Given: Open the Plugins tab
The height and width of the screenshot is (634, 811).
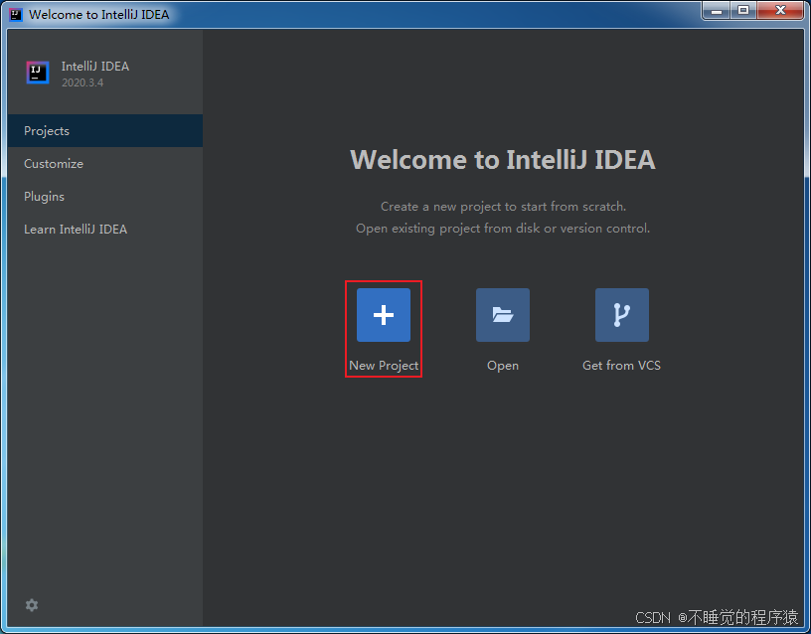Looking at the screenshot, I should click(105, 197).
